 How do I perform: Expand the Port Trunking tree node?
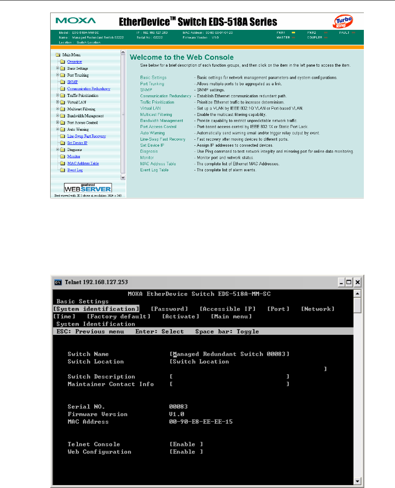click(58, 75)
